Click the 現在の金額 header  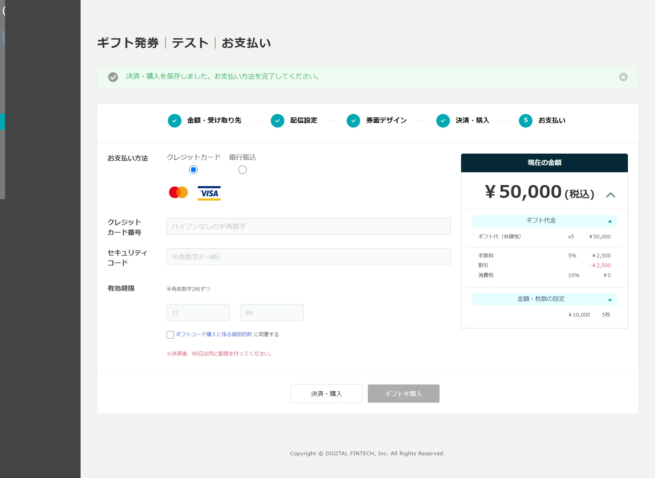coord(544,163)
